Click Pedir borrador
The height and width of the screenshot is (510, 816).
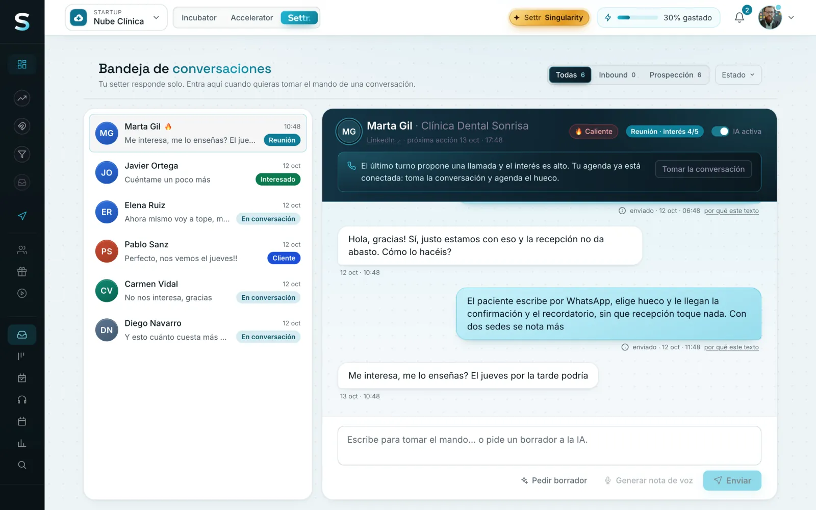(x=554, y=480)
